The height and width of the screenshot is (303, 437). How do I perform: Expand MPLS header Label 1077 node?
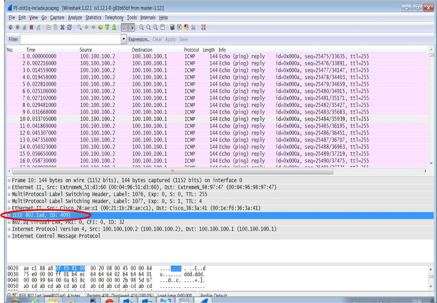pos(9,201)
